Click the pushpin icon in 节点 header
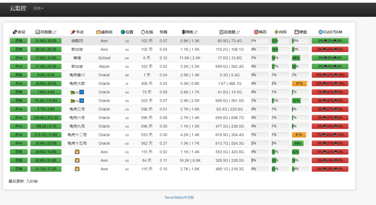Viewport: 376px width, 205px height. [x=73, y=32]
